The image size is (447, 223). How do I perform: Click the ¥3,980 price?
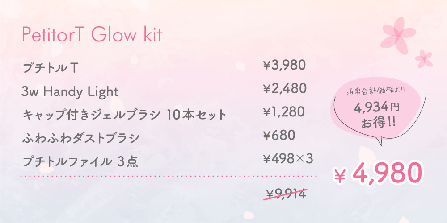click(x=284, y=66)
